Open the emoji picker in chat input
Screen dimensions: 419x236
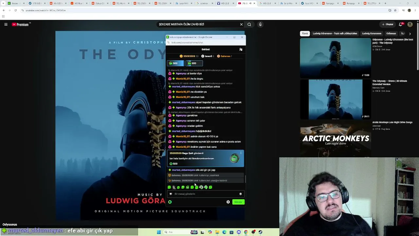click(x=241, y=194)
